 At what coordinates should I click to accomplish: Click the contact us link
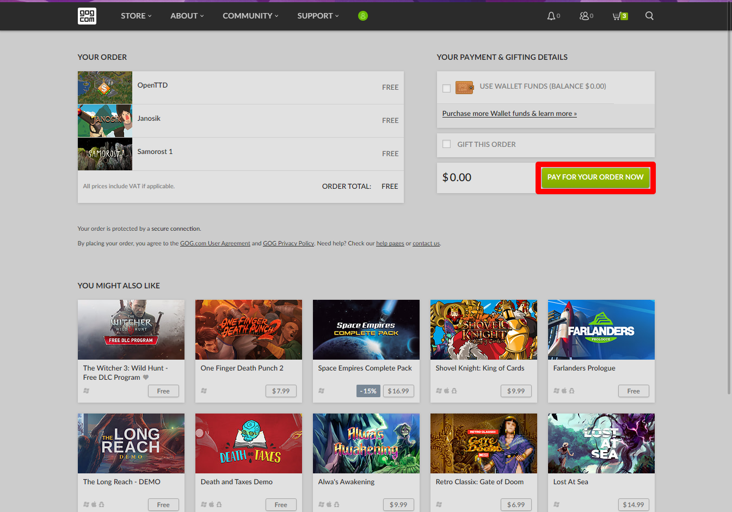426,243
